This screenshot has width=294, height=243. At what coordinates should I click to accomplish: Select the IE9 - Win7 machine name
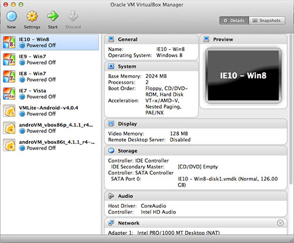(x=32, y=56)
